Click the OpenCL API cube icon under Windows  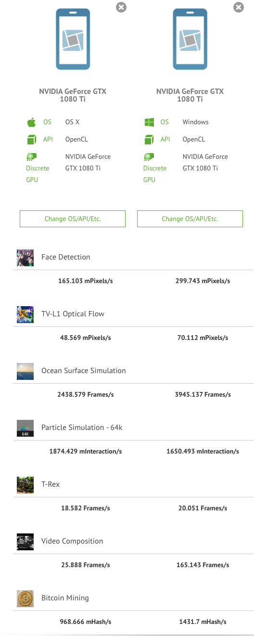pos(149,140)
